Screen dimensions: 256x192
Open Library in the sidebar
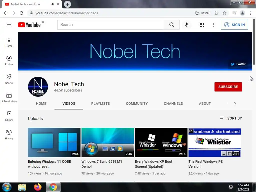tap(9, 116)
